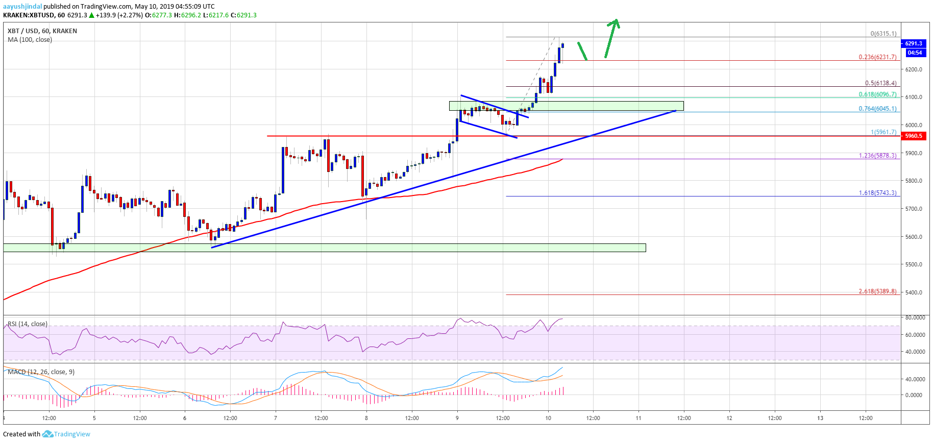Click the date label 10 on time axis
The height and width of the screenshot is (443, 933).
click(548, 418)
